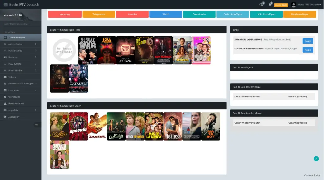Click the M3u hinzufügen button
The image size is (324, 180).
(266, 14)
